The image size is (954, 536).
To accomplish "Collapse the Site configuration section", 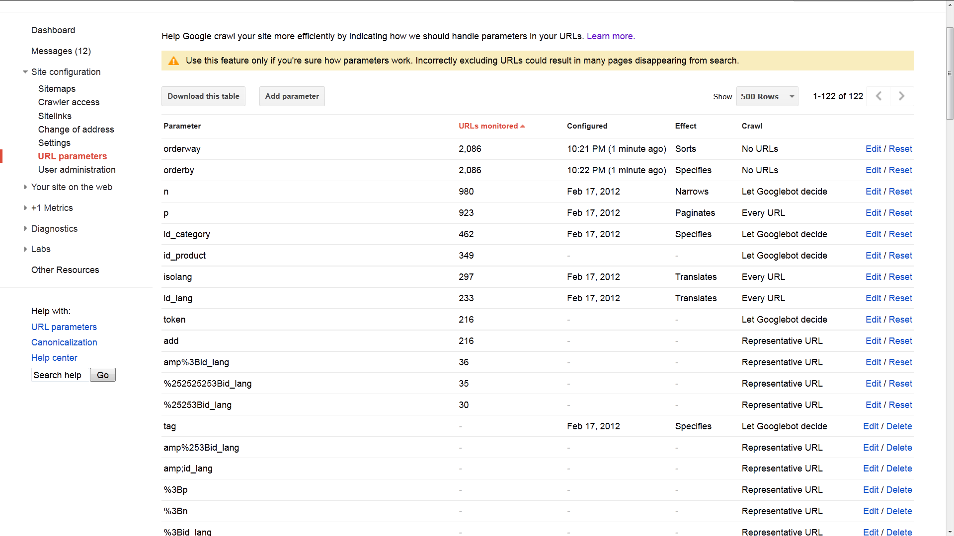I will click(25, 72).
